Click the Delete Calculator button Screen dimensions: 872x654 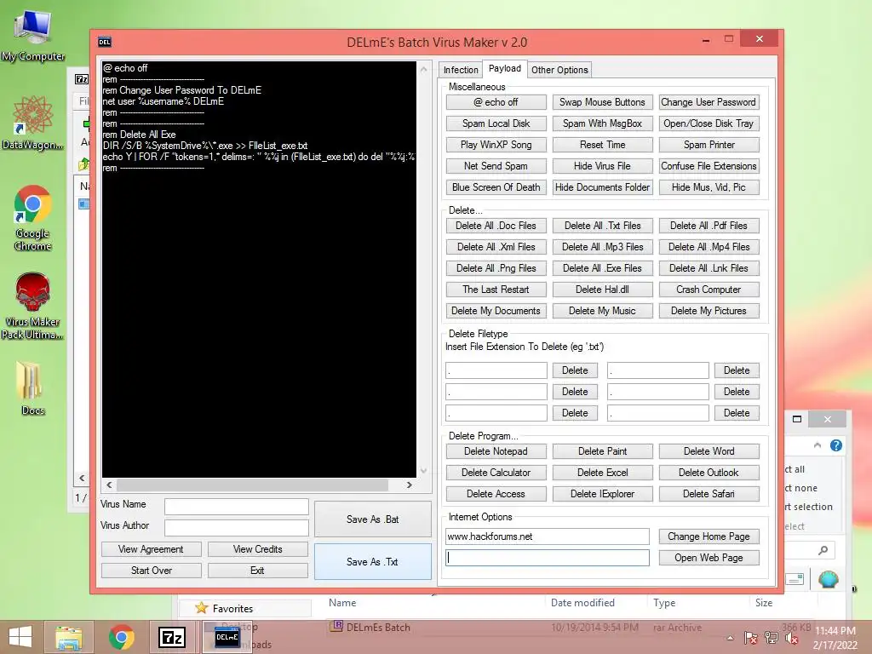[x=496, y=473]
